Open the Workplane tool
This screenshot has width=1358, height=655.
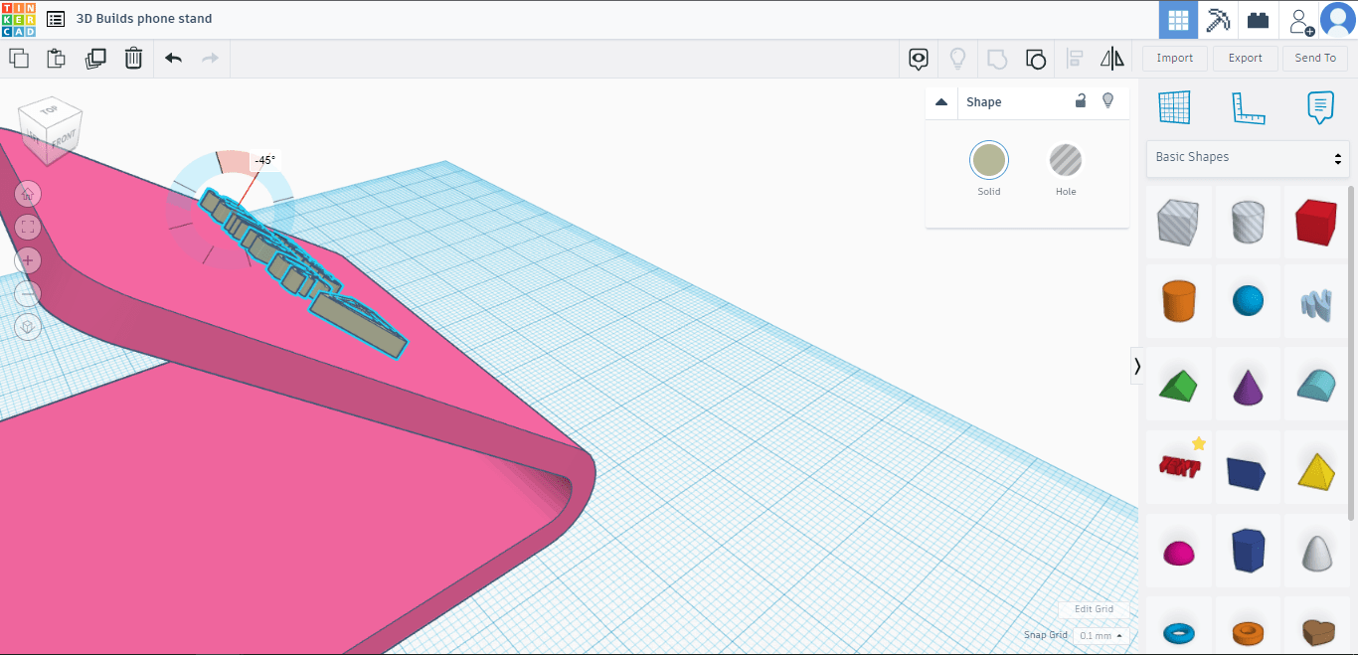coord(1174,107)
